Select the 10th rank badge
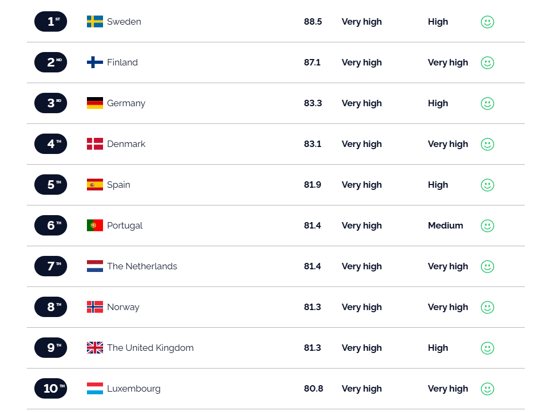Viewport: 542px width, 412px height. click(x=51, y=388)
